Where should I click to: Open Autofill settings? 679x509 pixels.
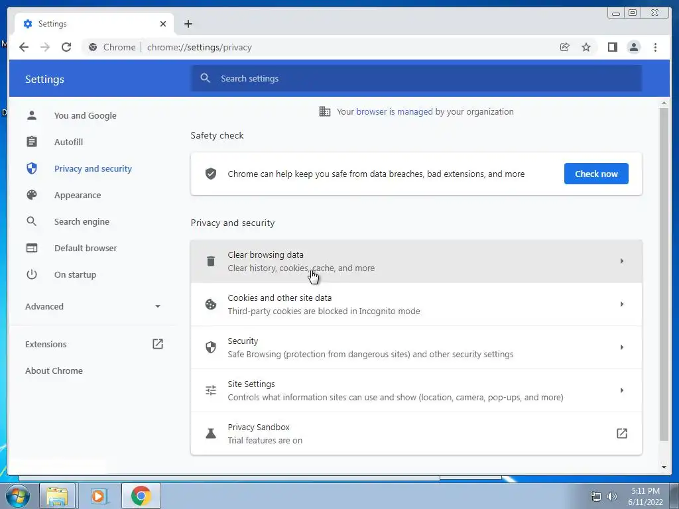(x=68, y=142)
